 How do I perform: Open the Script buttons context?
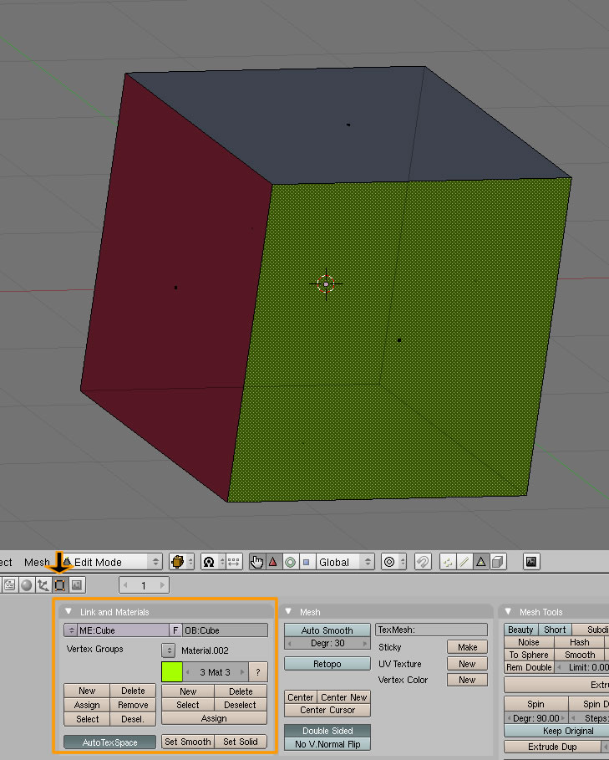coord(10,585)
